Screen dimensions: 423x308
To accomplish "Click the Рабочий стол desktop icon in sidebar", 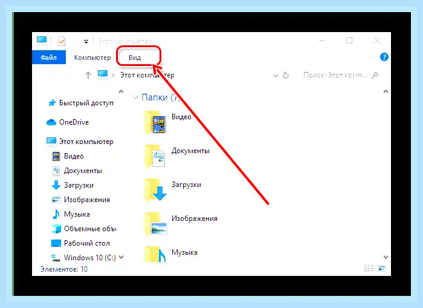I will coord(56,243).
